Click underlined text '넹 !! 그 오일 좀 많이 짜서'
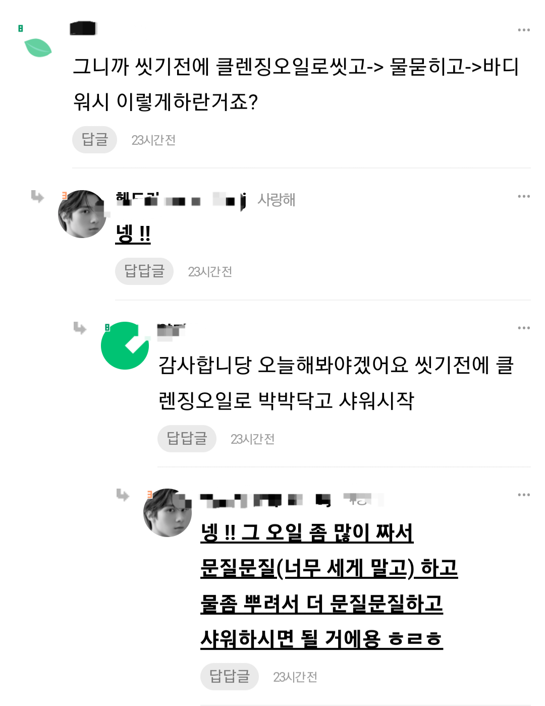This screenshot has height=706, width=545. click(307, 533)
